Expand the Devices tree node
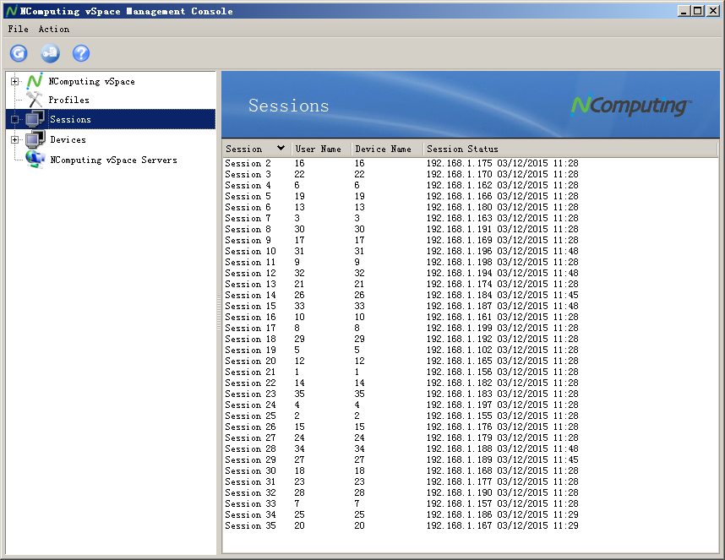 coord(14,139)
